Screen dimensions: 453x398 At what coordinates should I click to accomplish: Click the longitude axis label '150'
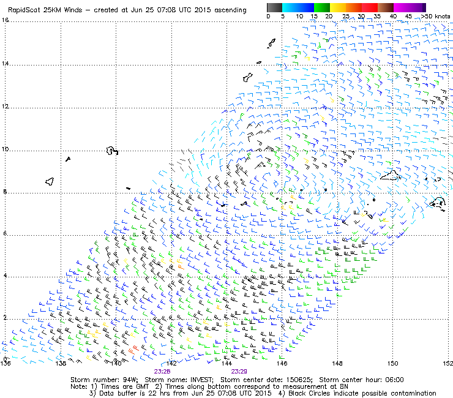tap(392, 363)
